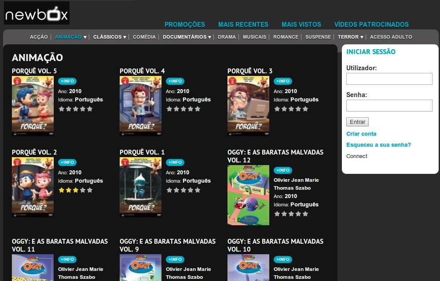
Task: Open the Porquê Vol. 5 title
Action: 34,71
